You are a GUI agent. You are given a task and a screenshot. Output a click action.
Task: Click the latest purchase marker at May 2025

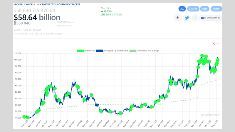(x=218, y=60)
